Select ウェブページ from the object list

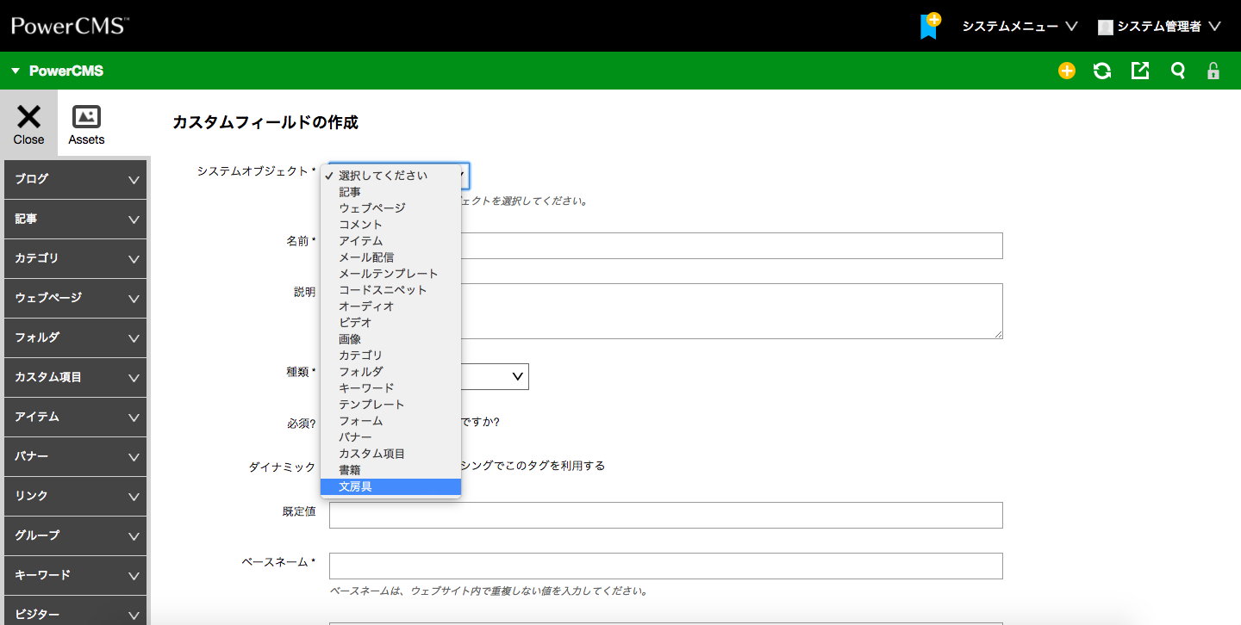pyautogui.click(x=390, y=208)
